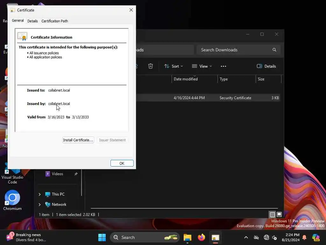326x245 pixels.
Task: Click the search magnifier icon in Explorer
Action: (274, 50)
